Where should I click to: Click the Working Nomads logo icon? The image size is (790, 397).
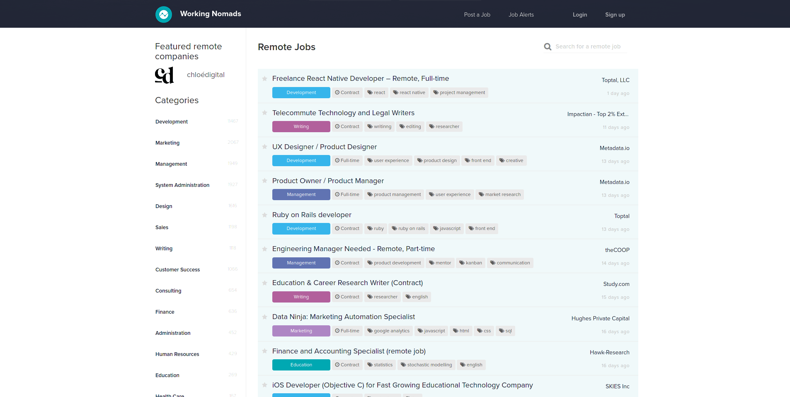click(164, 15)
